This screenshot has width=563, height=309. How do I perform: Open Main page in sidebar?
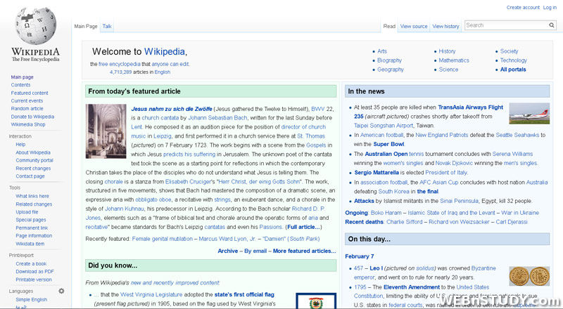coord(22,77)
